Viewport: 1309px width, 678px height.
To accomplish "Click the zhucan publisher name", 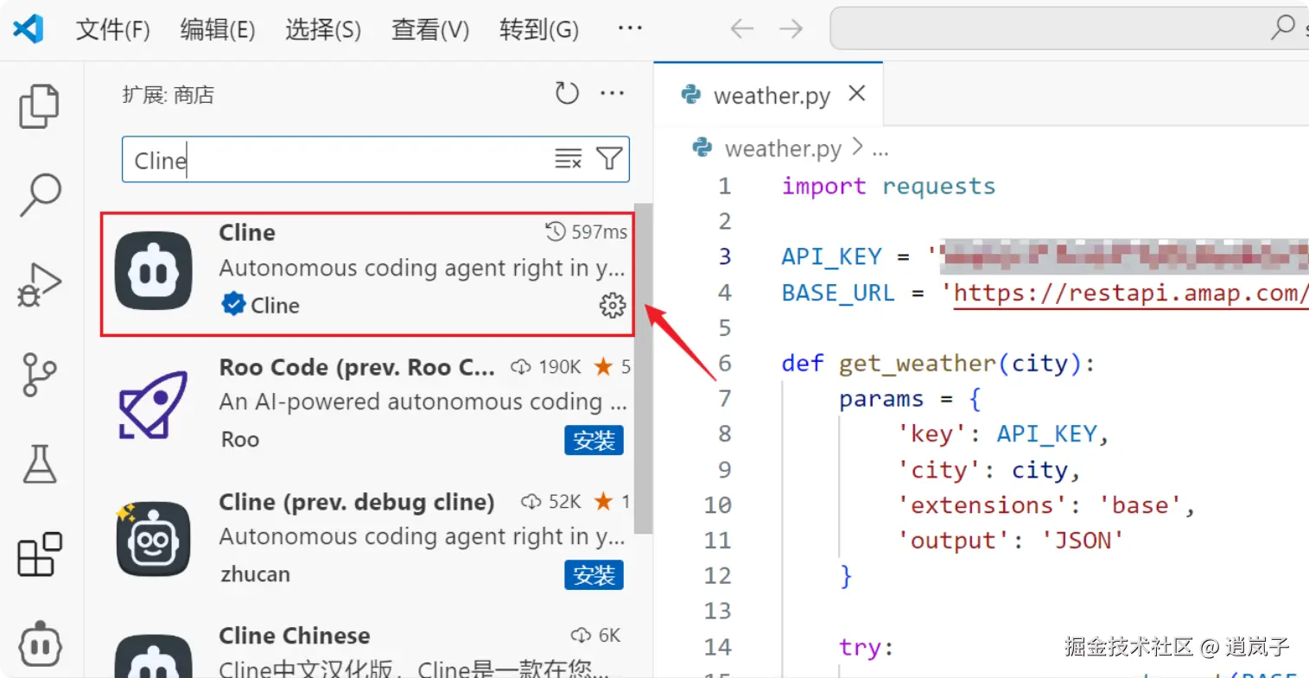I will point(256,574).
